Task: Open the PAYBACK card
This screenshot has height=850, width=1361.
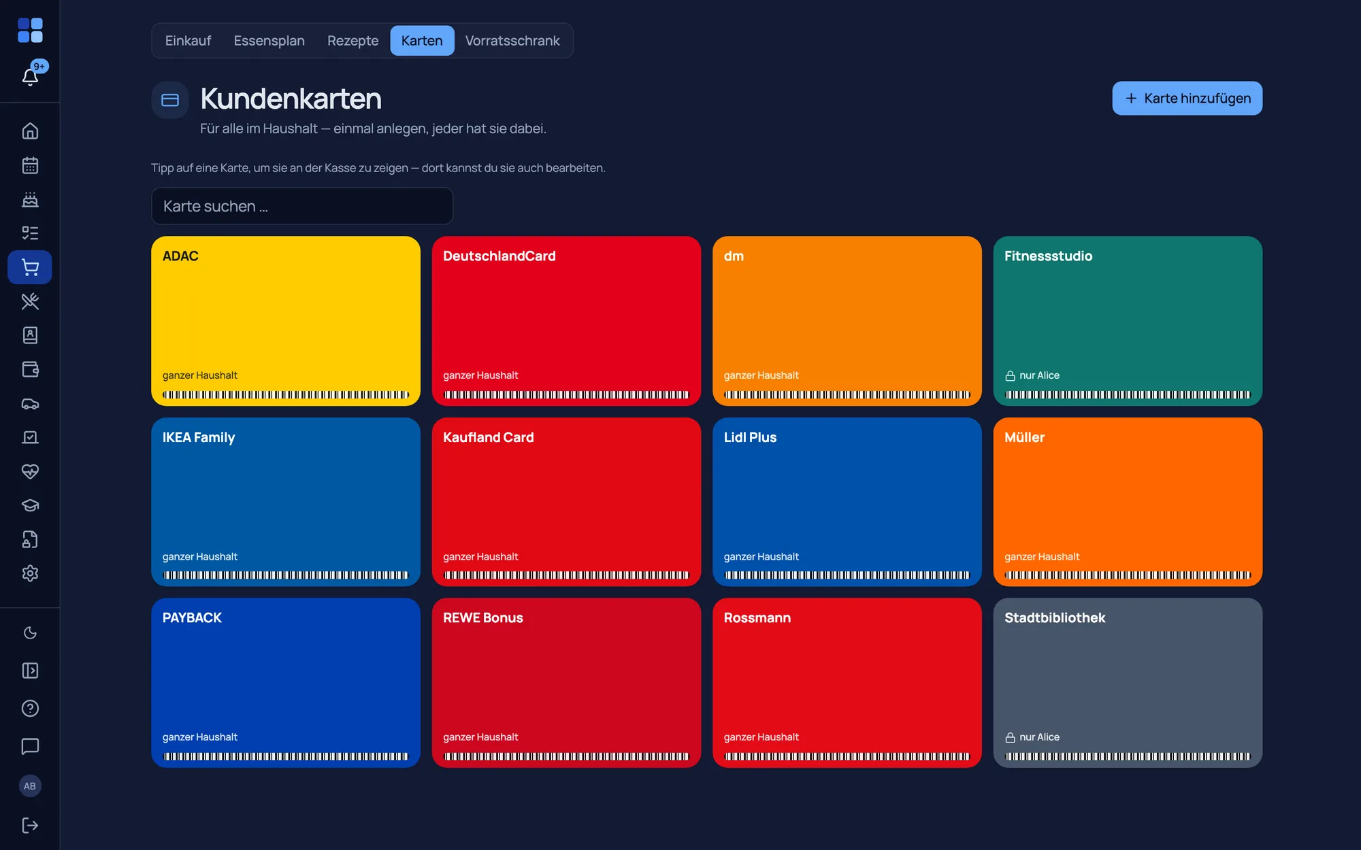Action: pyautogui.click(x=286, y=683)
